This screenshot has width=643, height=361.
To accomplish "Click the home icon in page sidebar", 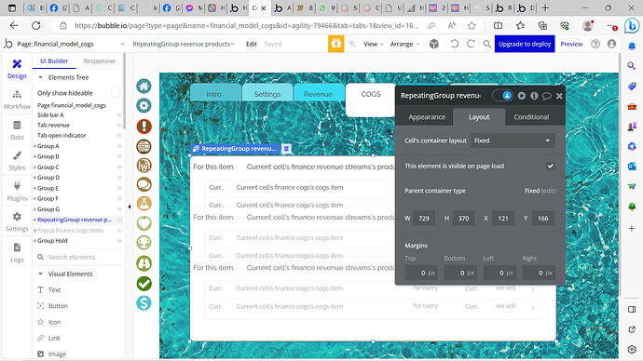I will [x=144, y=86].
